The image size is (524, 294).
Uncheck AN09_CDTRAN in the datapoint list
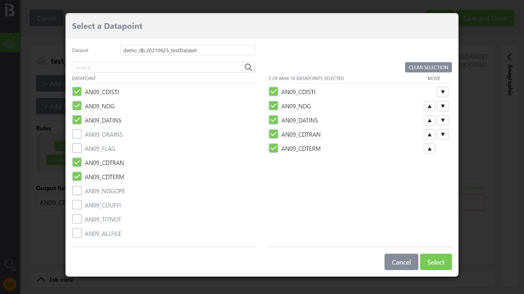click(x=77, y=163)
